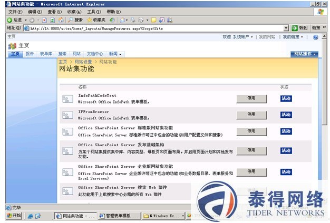Click the green 转到 Go button
The width and height of the screenshot is (330, 223).
(x=299, y=28)
